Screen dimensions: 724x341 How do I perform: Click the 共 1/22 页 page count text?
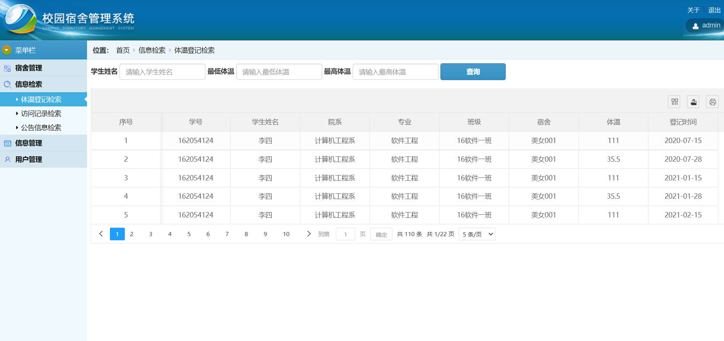point(440,234)
